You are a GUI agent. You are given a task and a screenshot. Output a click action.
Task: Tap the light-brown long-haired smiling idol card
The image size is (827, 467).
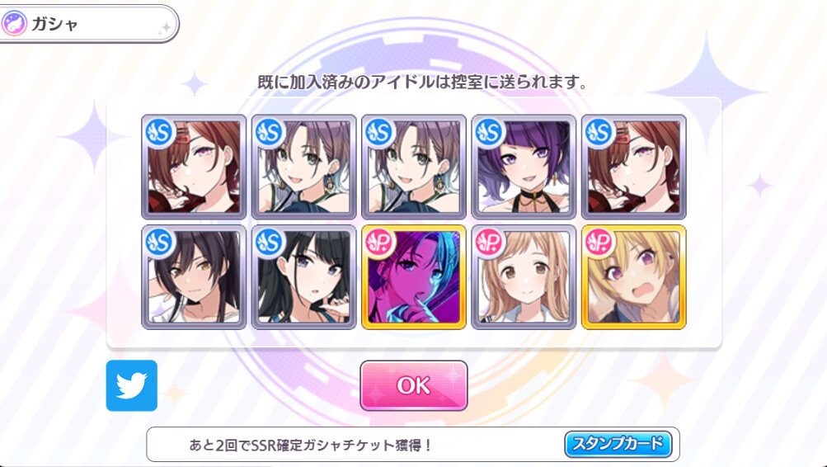(524, 277)
